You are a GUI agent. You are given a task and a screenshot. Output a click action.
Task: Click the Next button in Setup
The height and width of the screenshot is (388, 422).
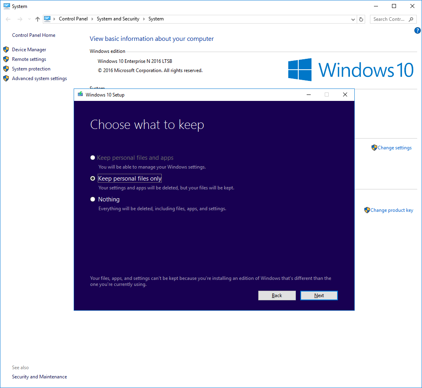(x=319, y=296)
